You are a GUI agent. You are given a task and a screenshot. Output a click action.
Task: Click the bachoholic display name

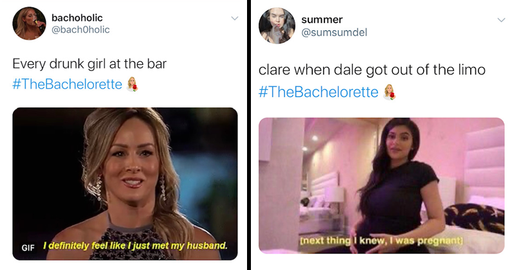pos(77,18)
